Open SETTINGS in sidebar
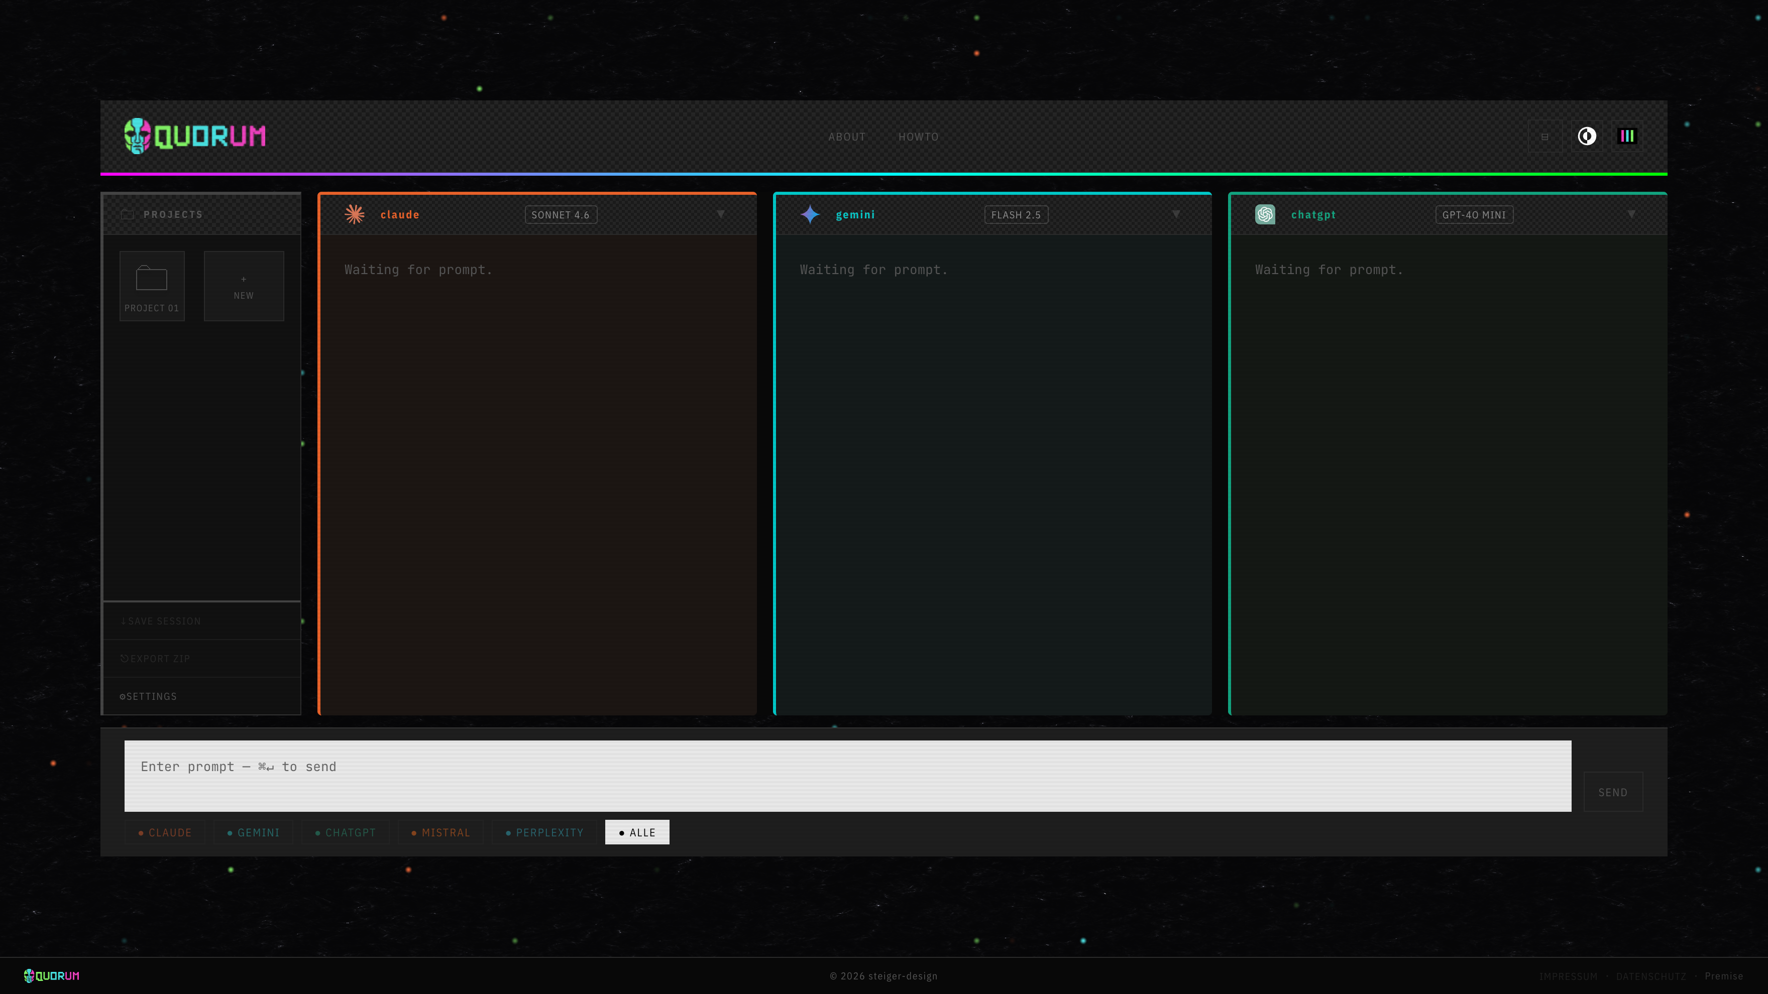Screen dimensions: 1768x994 (202, 696)
